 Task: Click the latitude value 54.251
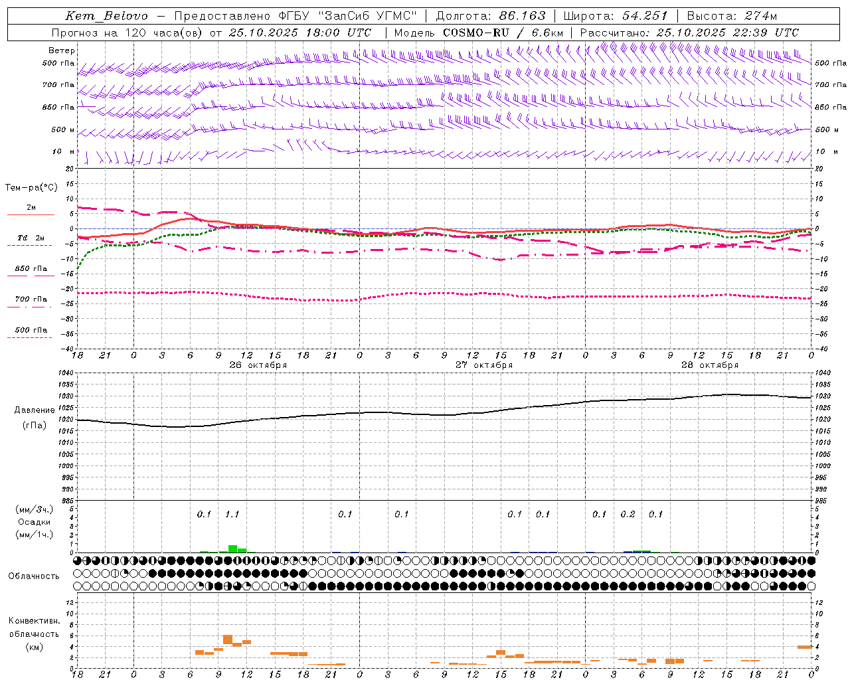[644, 16]
